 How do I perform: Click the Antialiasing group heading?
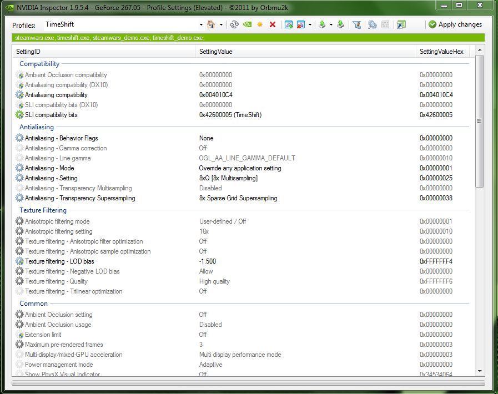pos(37,127)
